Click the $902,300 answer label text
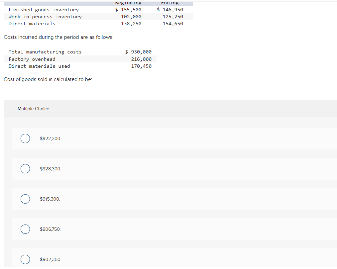This screenshot has height=269, width=337. (50, 259)
